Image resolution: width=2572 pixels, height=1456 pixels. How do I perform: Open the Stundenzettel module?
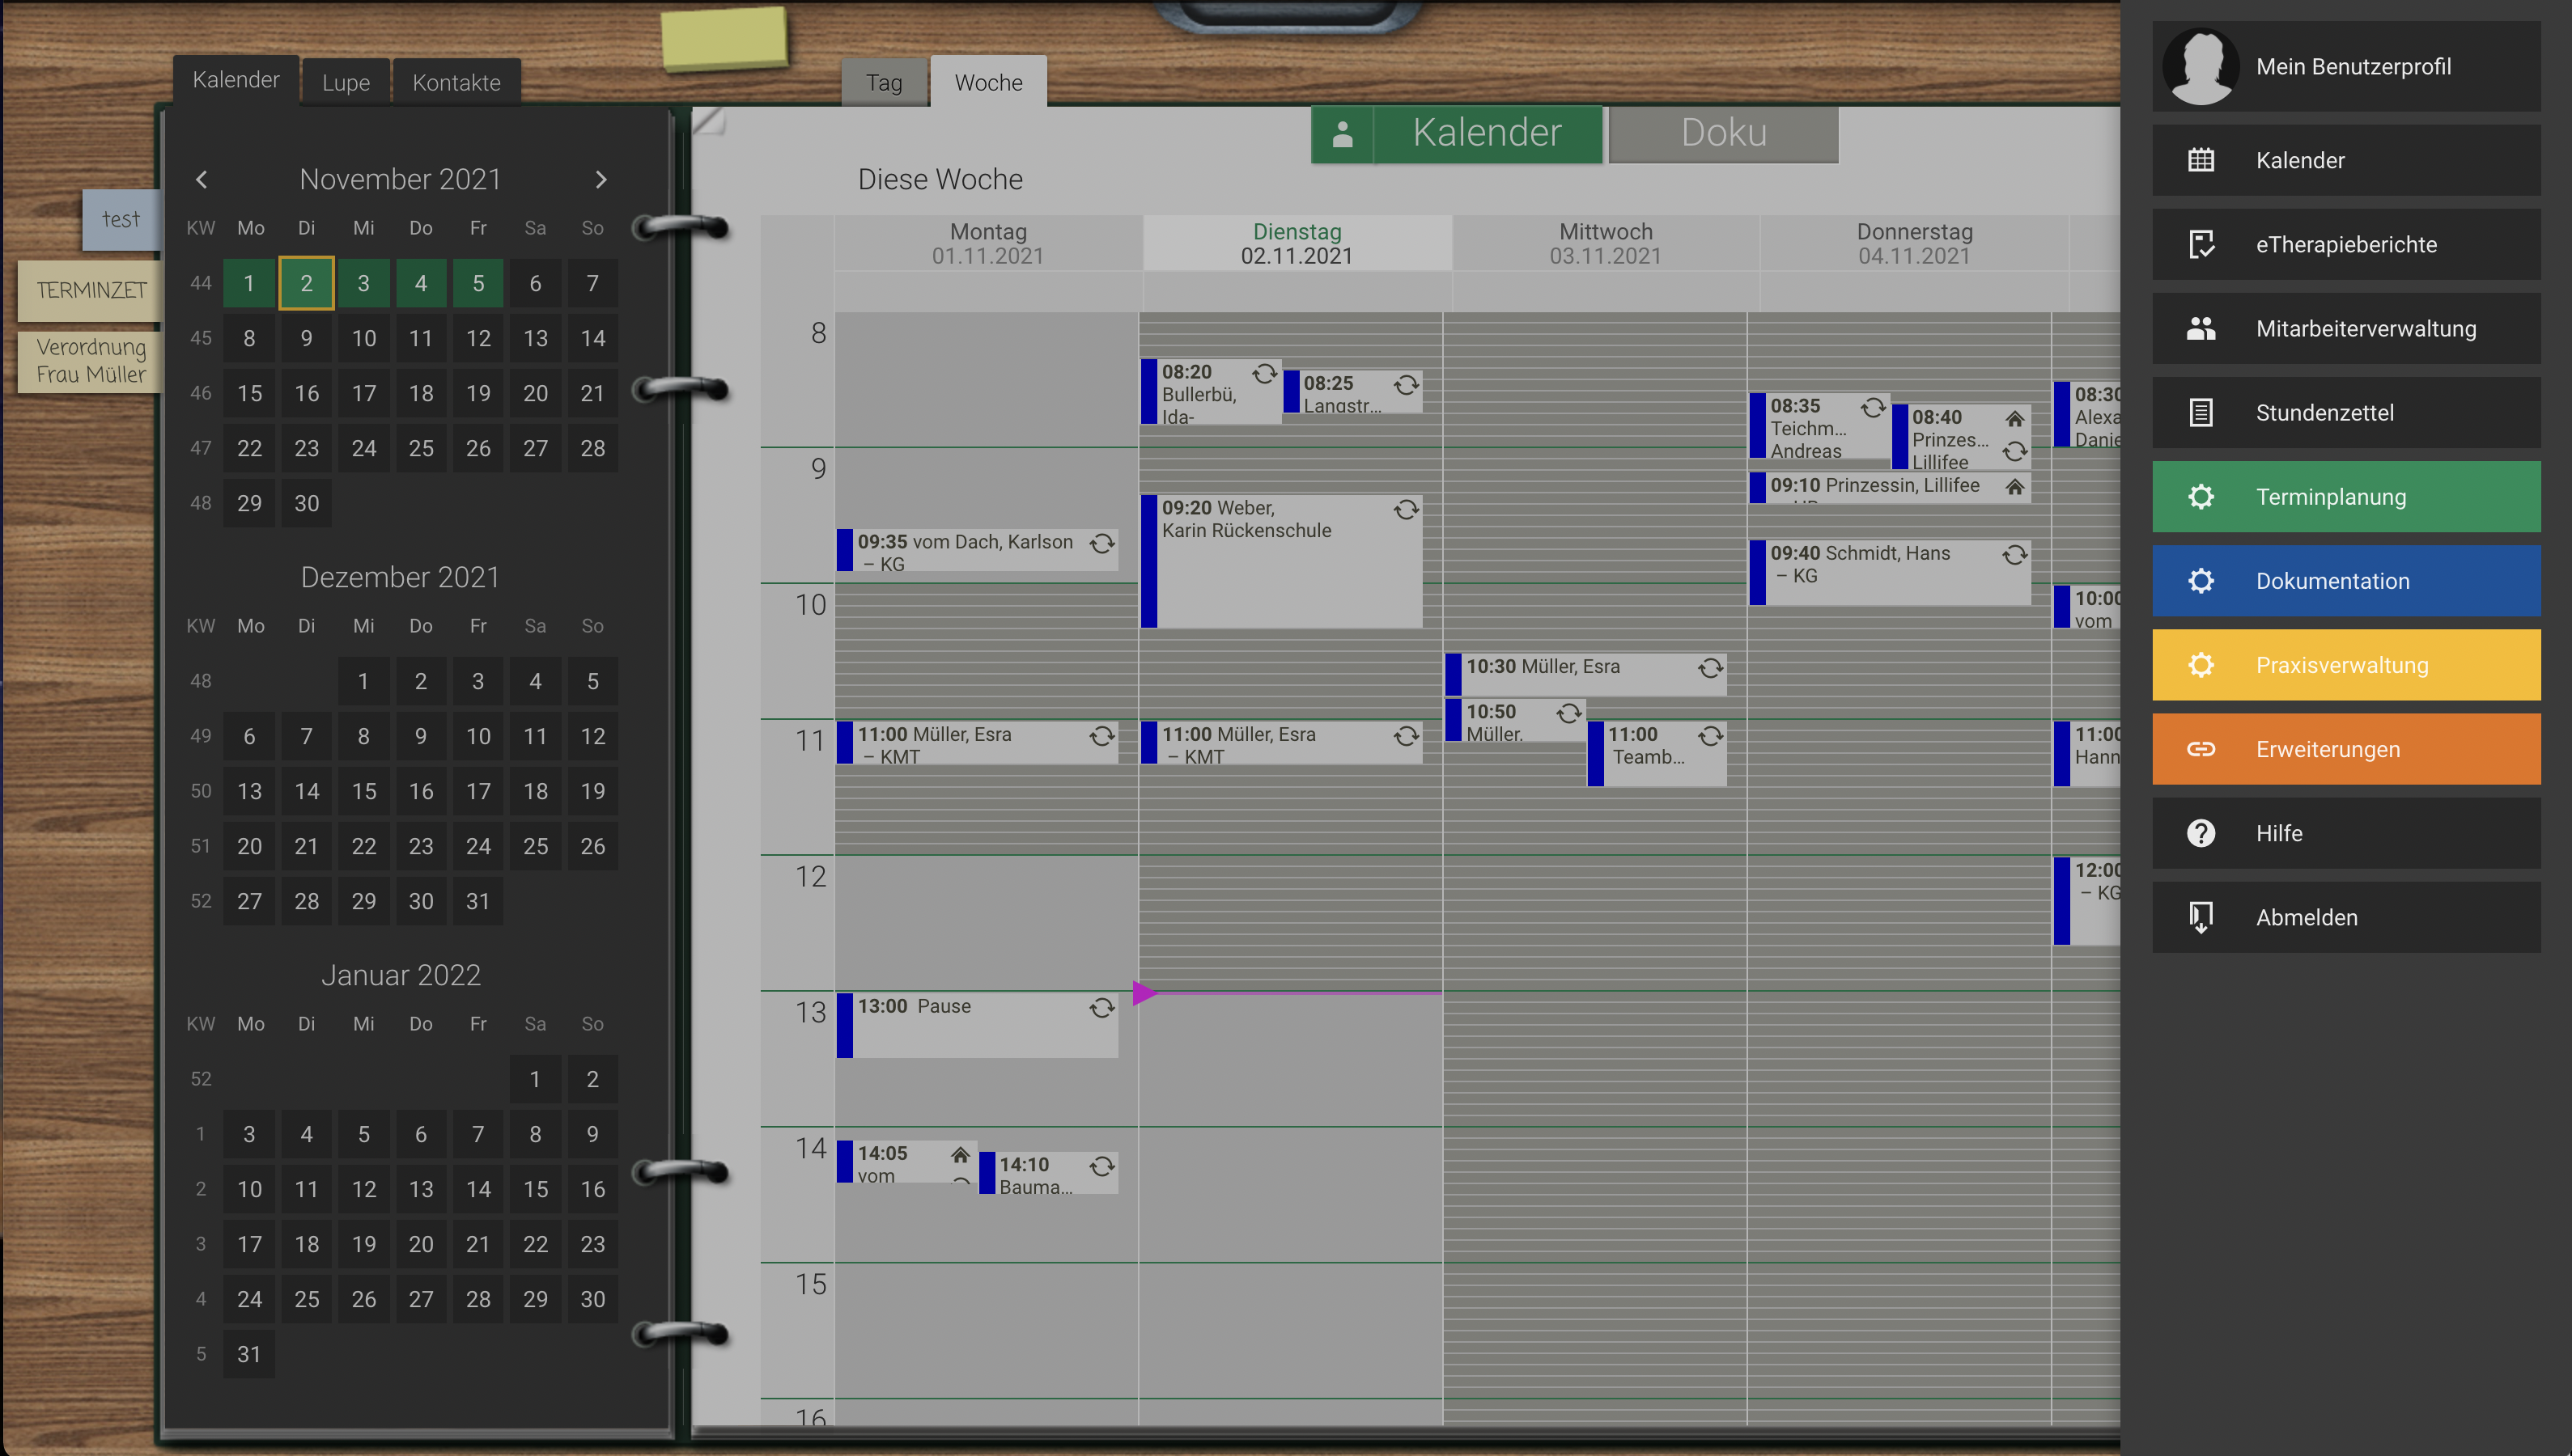pyautogui.click(x=2345, y=412)
